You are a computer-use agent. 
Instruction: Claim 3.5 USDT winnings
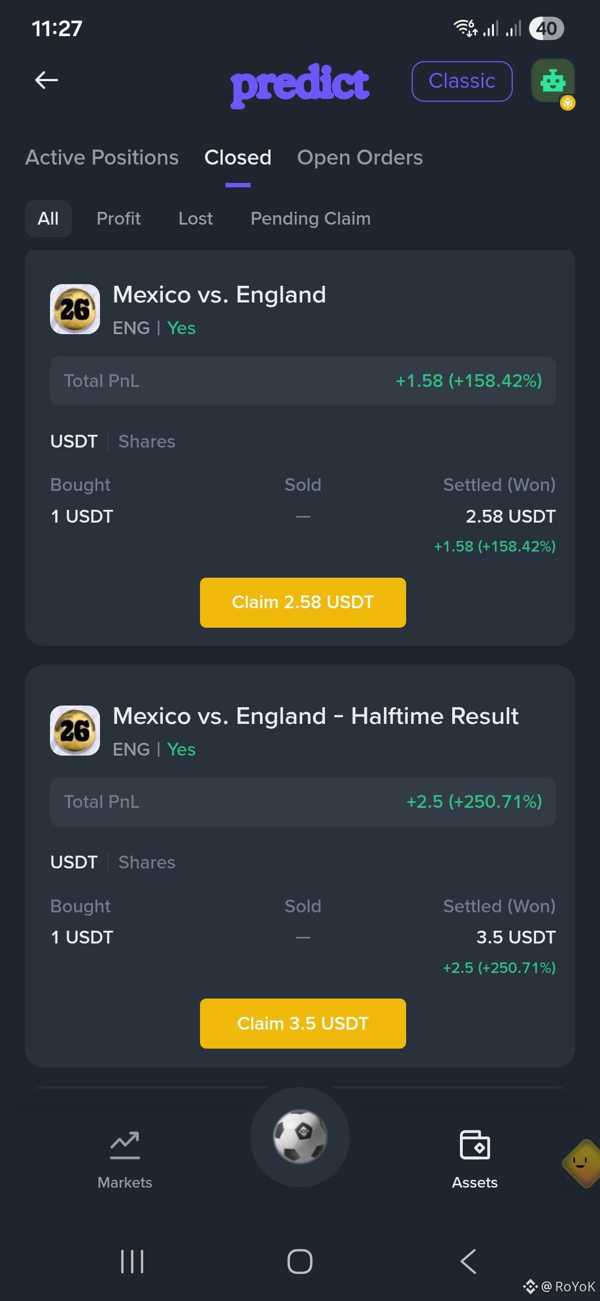303,1024
